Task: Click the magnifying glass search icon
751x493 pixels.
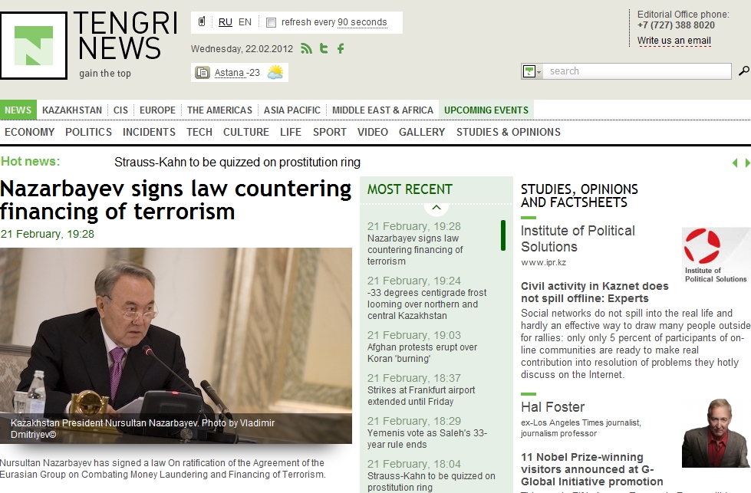Action: [744, 71]
